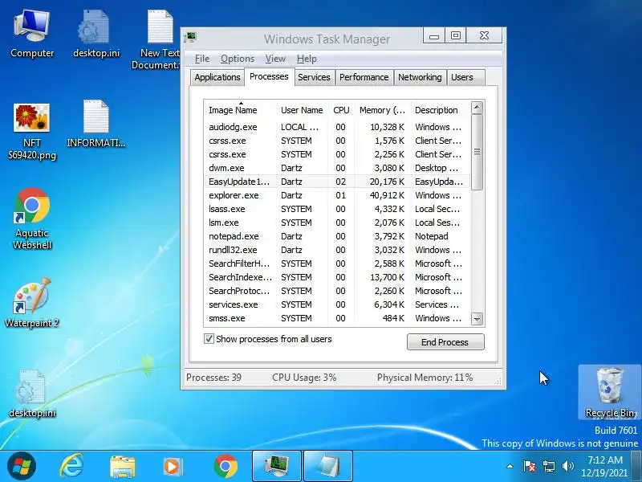Select the SearchFilterH... process row
Image resolution: width=642 pixels, height=482 pixels.
(x=337, y=263)
